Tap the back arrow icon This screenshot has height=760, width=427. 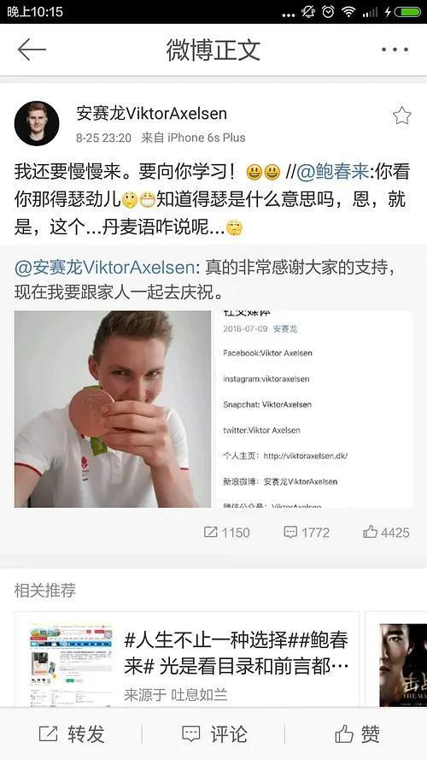click(x=32, y=50)
